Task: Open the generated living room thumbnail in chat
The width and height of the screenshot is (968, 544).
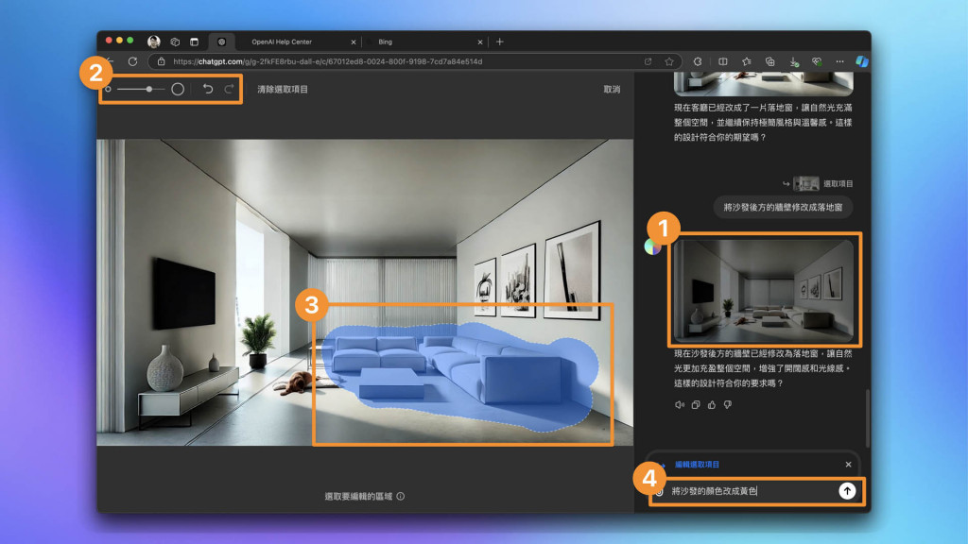Action: pyautogui.click(x=764, y=291)
